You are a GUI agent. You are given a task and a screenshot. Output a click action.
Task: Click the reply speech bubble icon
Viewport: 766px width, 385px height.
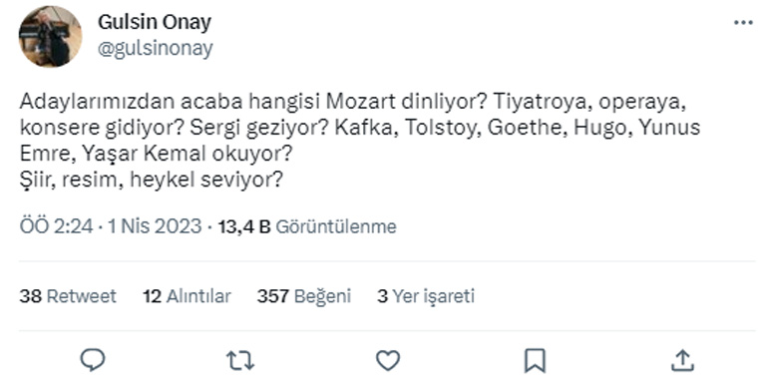pyautogui.click(x=93, y=361)
